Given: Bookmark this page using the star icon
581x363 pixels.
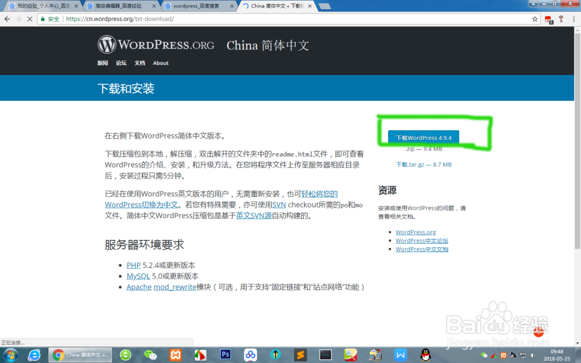Looking at the screenshot, I should (535, 19).
